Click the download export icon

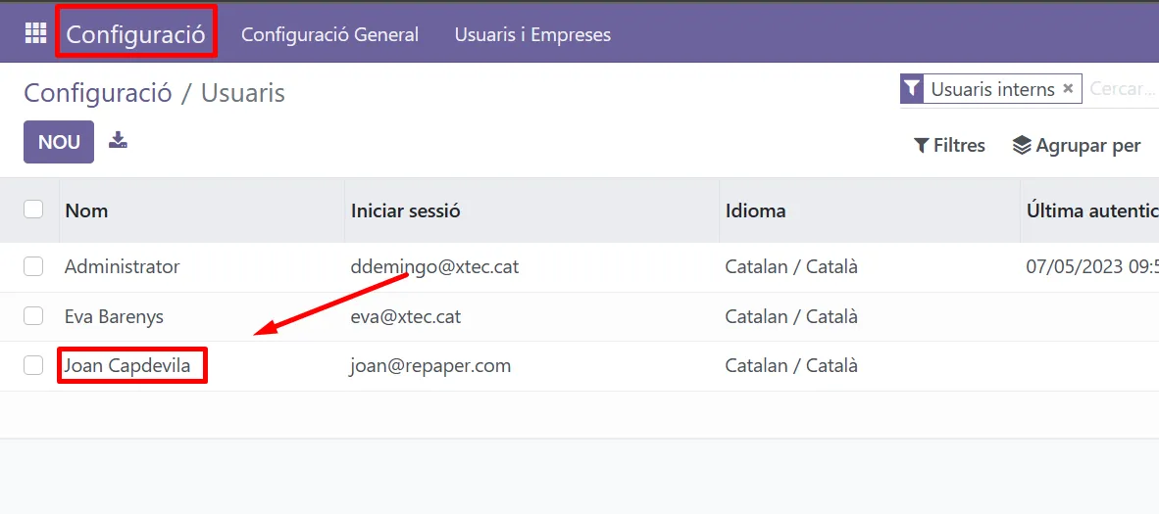click(x=118, y=140)
